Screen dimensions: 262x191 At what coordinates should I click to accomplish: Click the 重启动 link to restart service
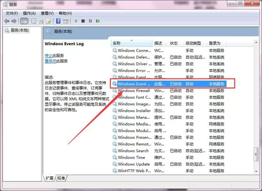[51, 61]
